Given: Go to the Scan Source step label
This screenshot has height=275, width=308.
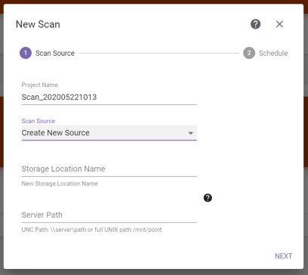Looking at the screenshot, I should (55, 54).
